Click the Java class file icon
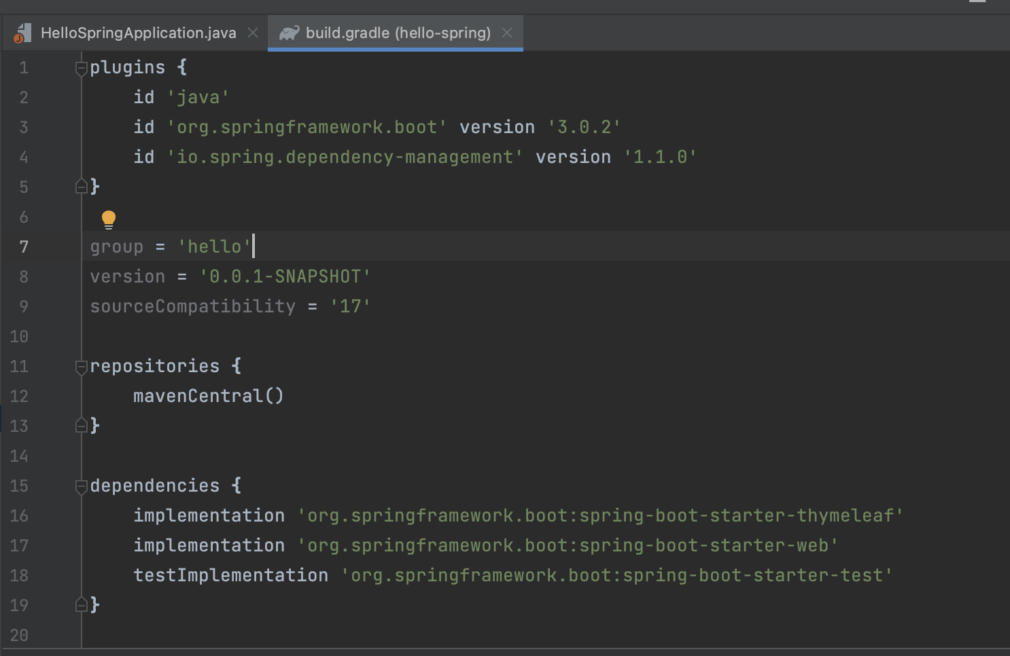The height and width of the screenshot is (656, 1010). (22, 33)
